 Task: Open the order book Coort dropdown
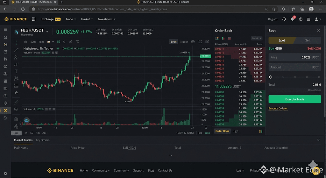pyautogui.click(x=256, y=38)
